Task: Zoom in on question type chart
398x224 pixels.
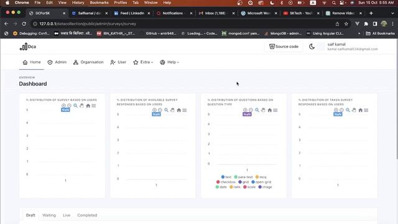Action: pyautogui.click(x=245, y=110)
